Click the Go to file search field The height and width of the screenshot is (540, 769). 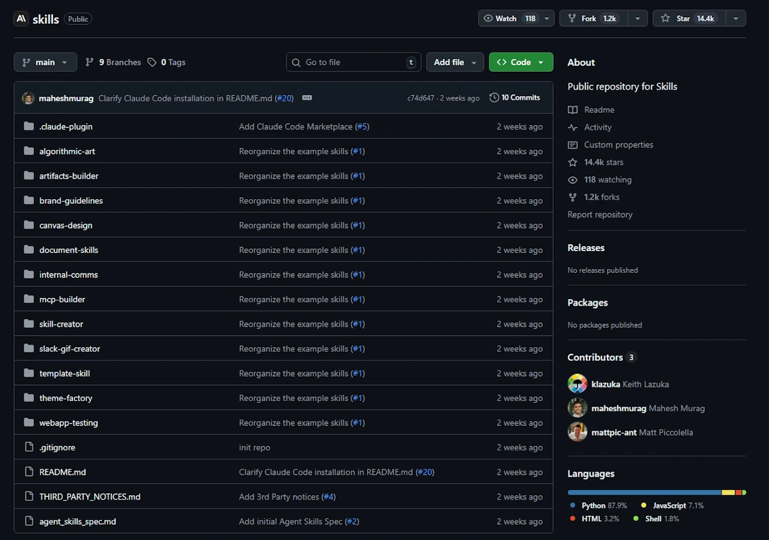(x=354, y=62)
